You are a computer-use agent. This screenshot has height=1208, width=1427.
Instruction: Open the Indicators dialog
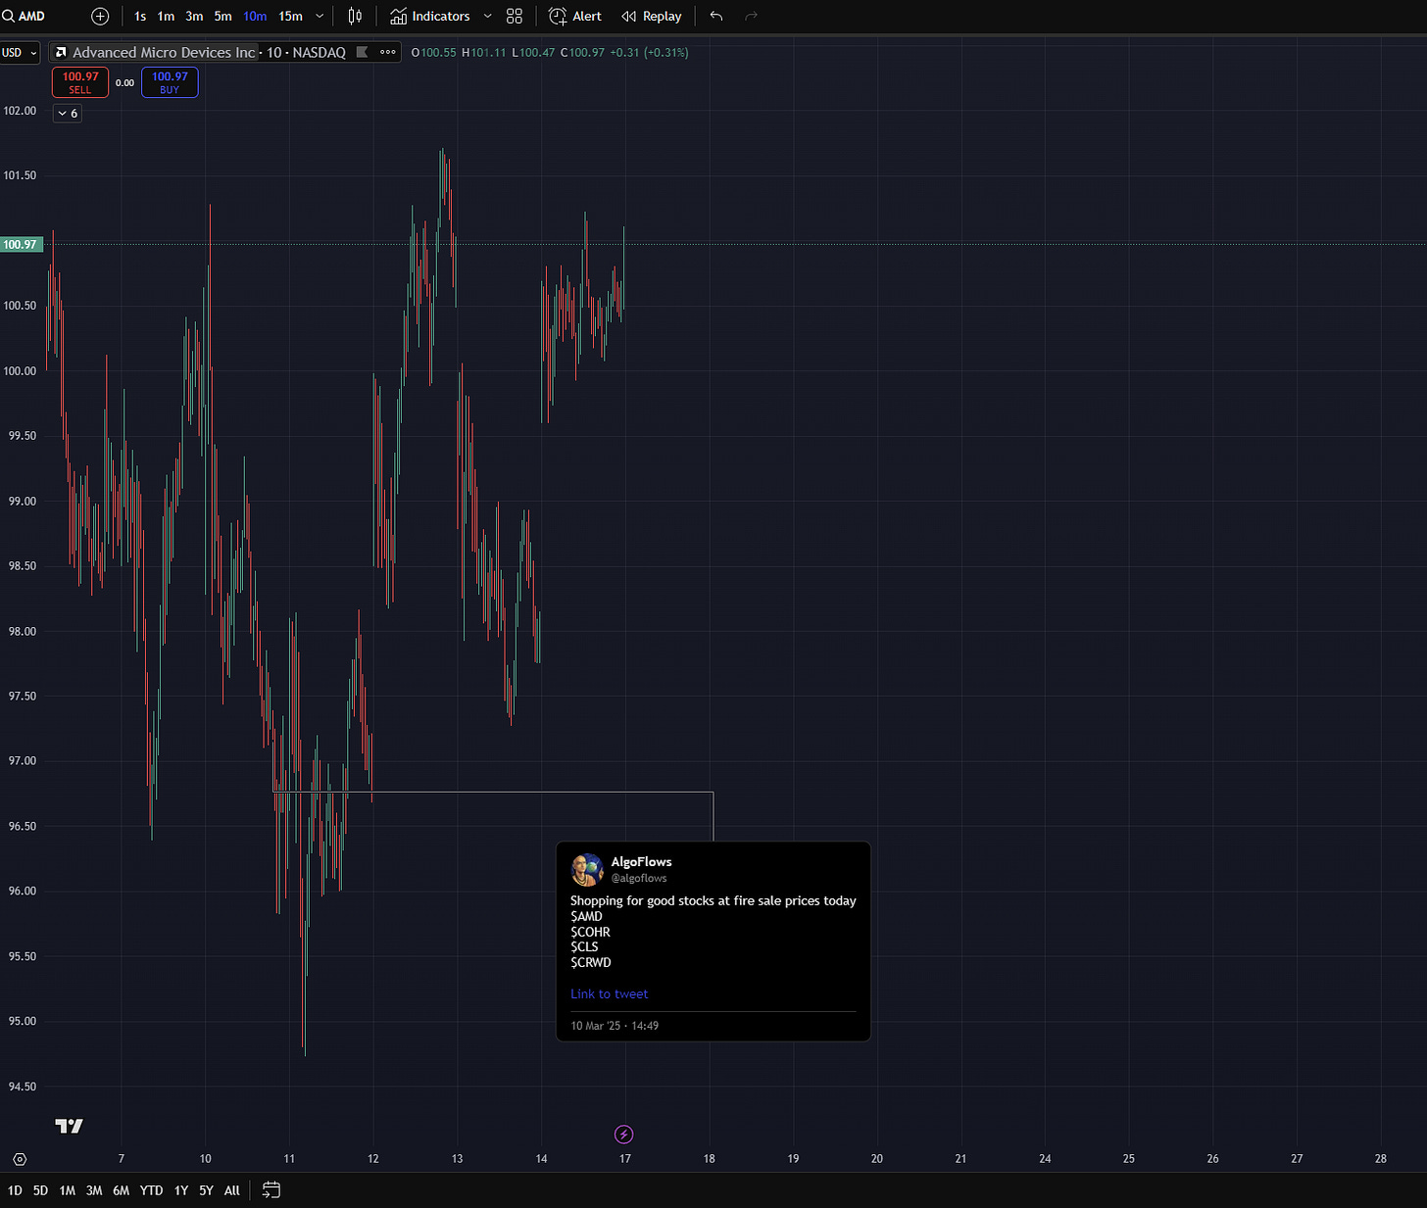[429, 16]
